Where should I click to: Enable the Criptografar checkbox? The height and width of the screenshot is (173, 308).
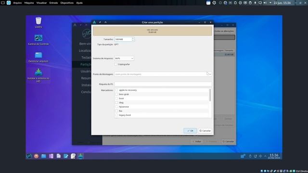[x=116, y=64]
